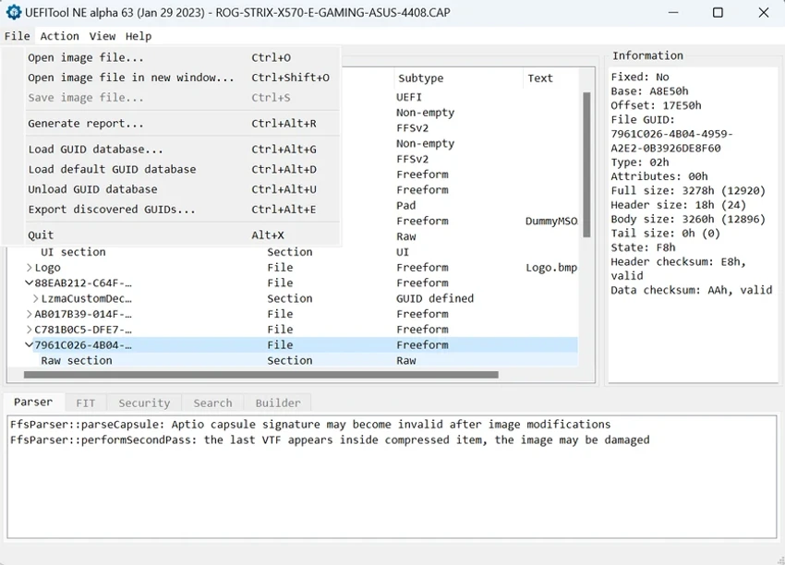Select Load GUID database... entry
The image size is (785, 565).
click(183, 150)
